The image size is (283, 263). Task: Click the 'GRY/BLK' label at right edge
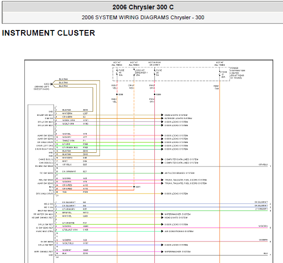pyautogui.click(x=263, y=165)
